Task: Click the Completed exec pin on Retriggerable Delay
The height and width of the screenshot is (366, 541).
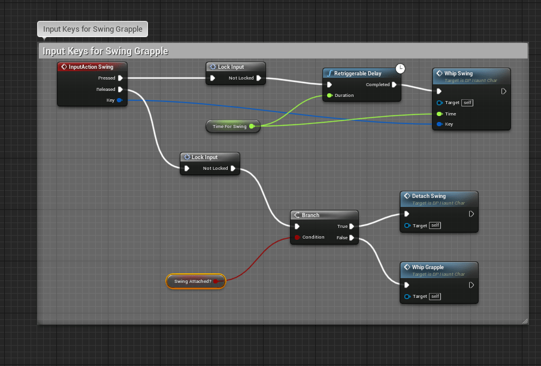Action: tap(394, 84)
